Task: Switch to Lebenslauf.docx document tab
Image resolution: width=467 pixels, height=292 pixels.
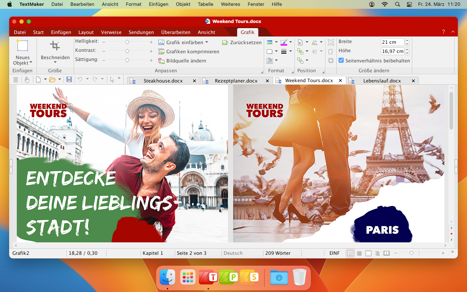Action: pyautogui.click(x=382, y=81)
